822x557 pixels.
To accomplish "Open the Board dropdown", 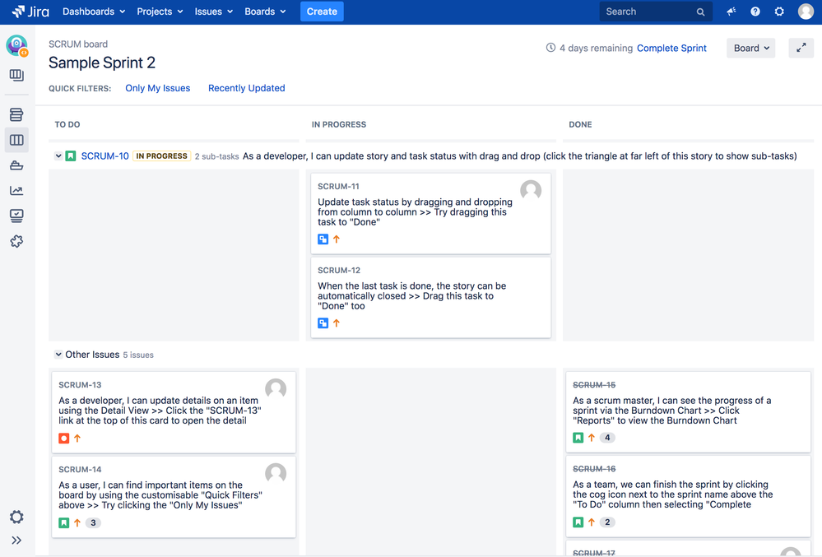I will coord(750,49).
